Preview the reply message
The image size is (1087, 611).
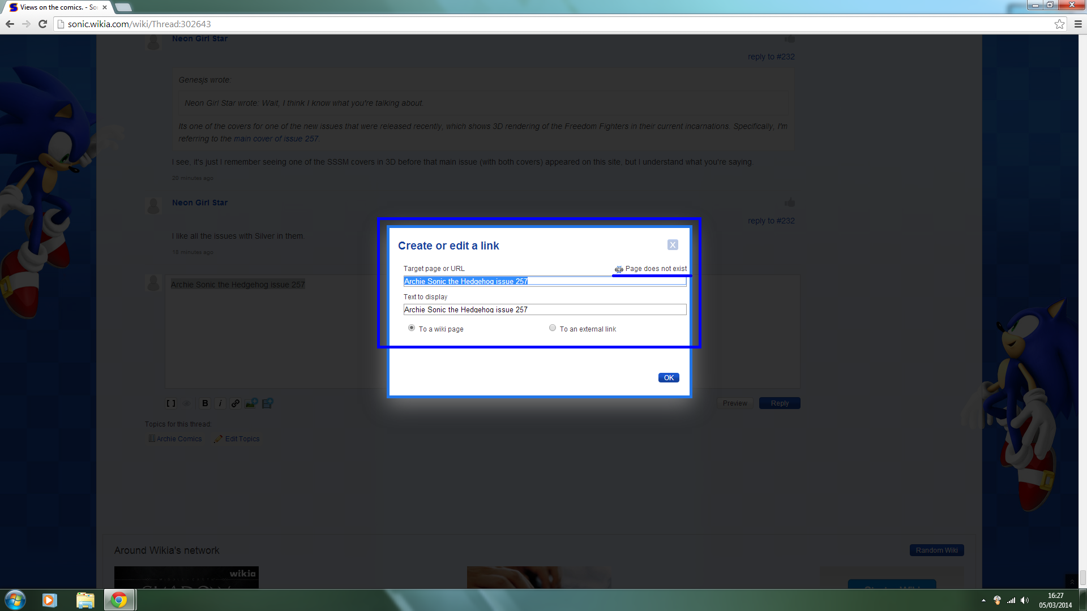(735, 403)
